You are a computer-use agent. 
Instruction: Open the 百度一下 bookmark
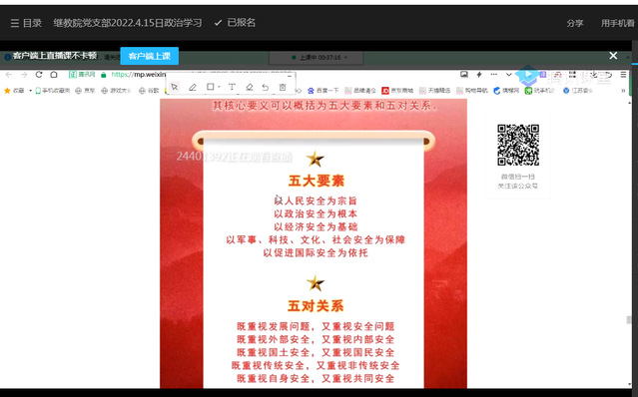(x=323, y=91)
